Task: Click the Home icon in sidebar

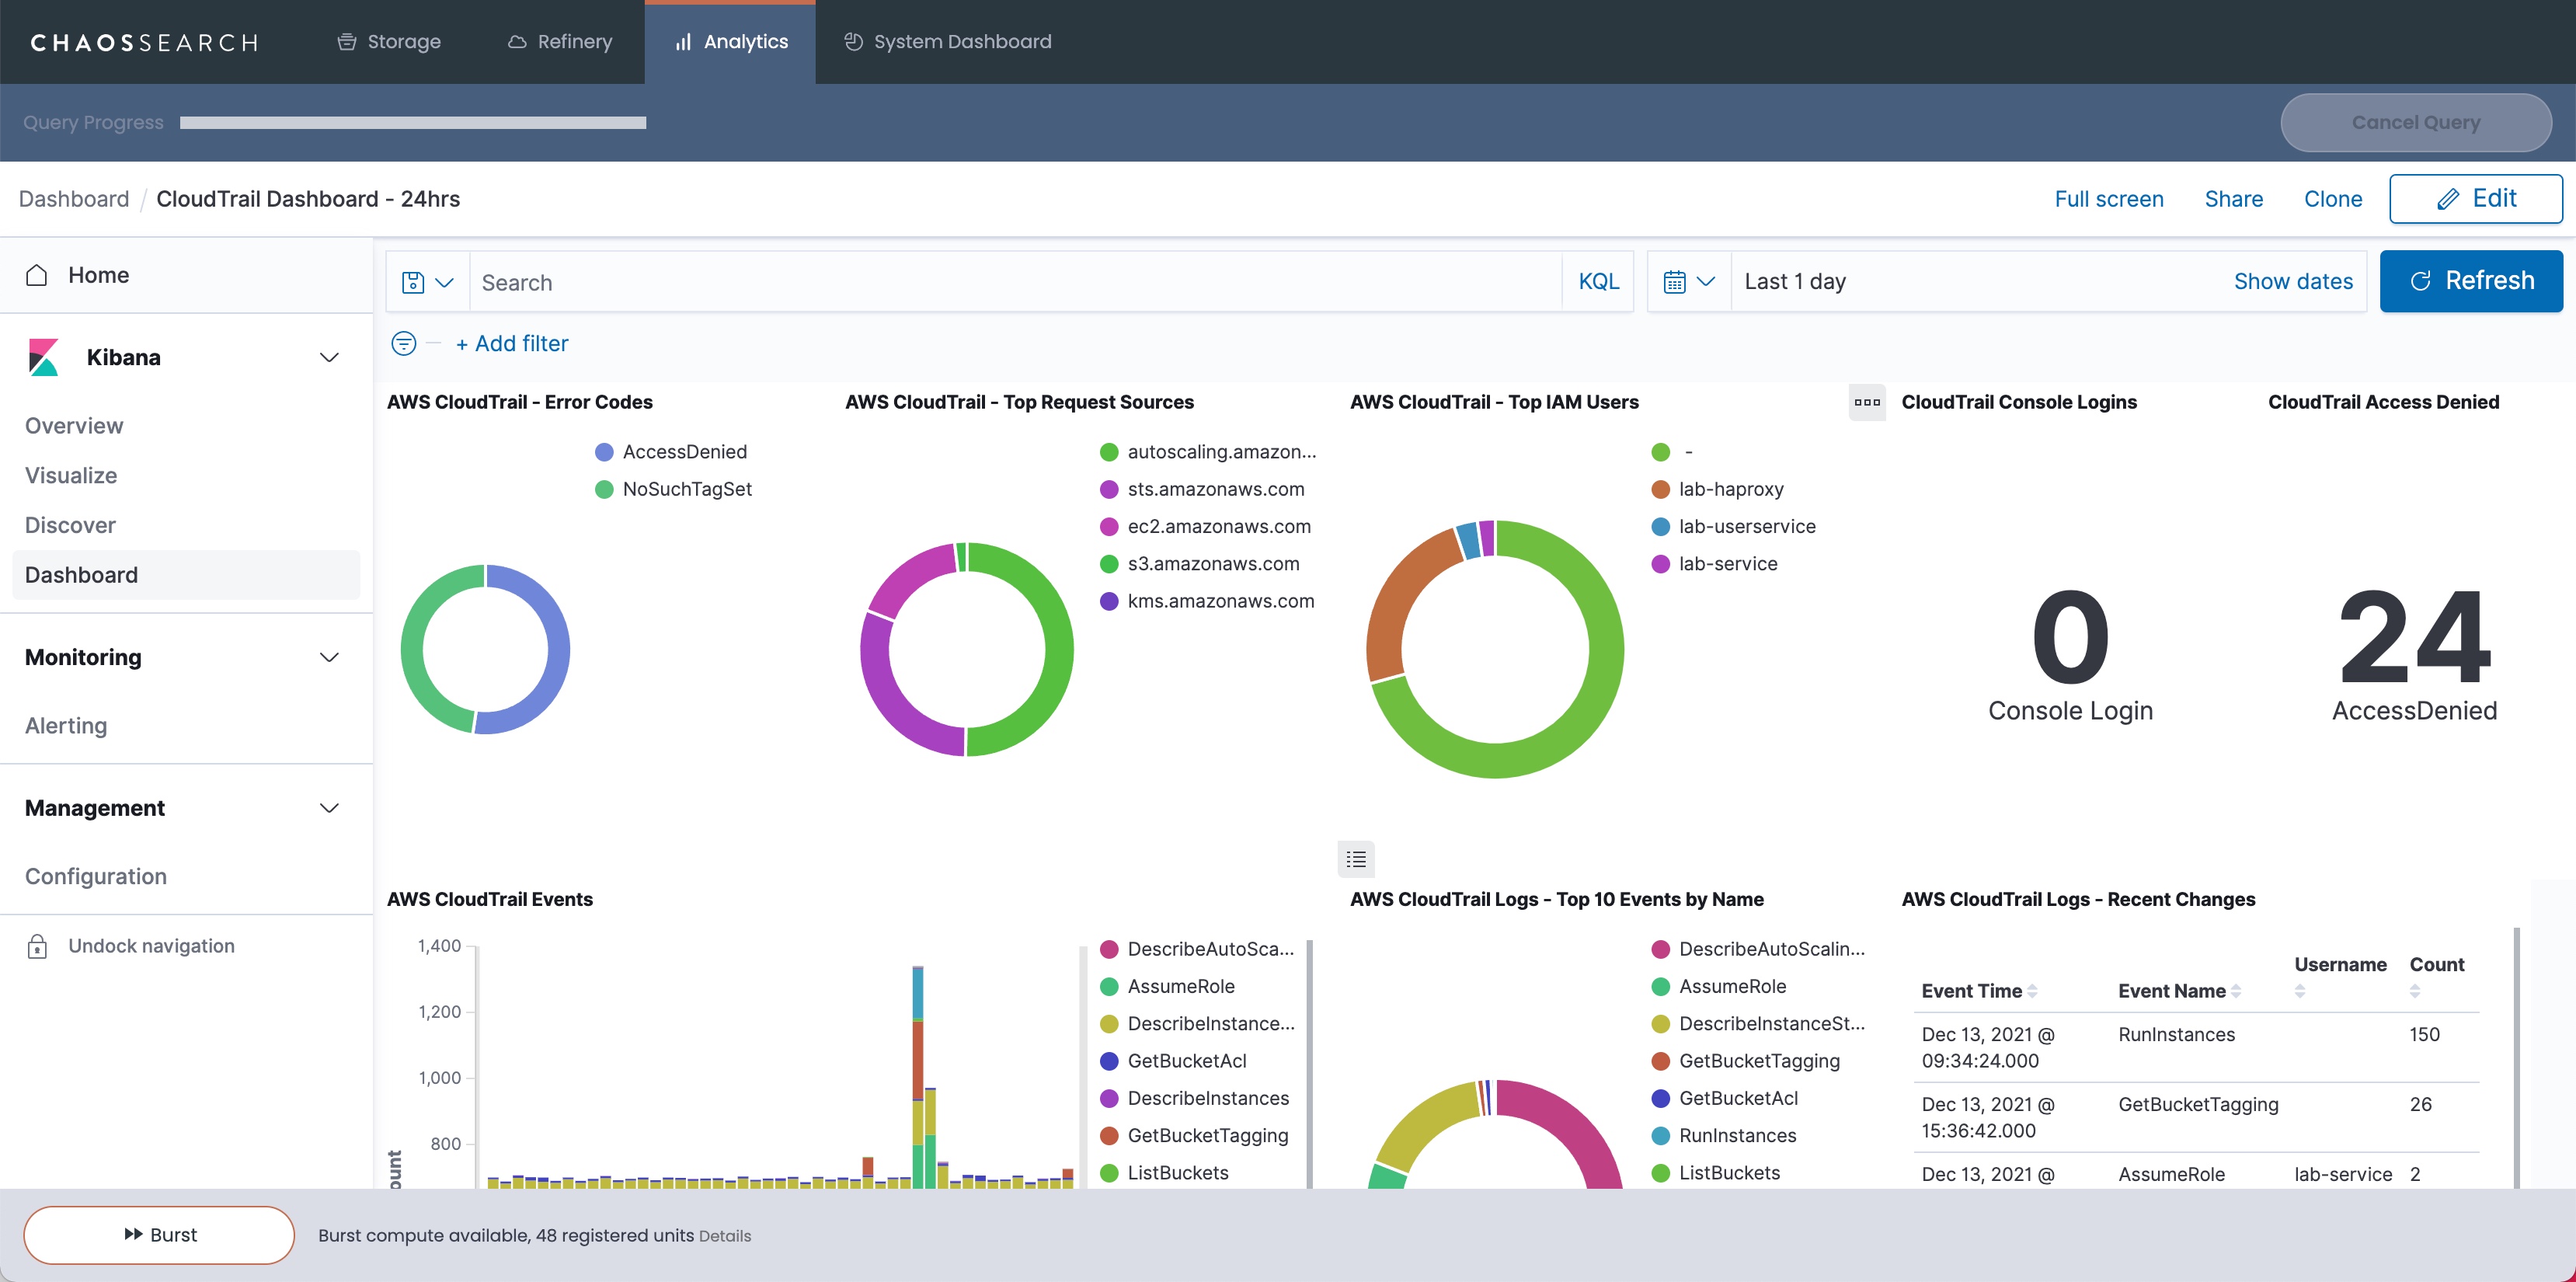Action: coord(37,275)
